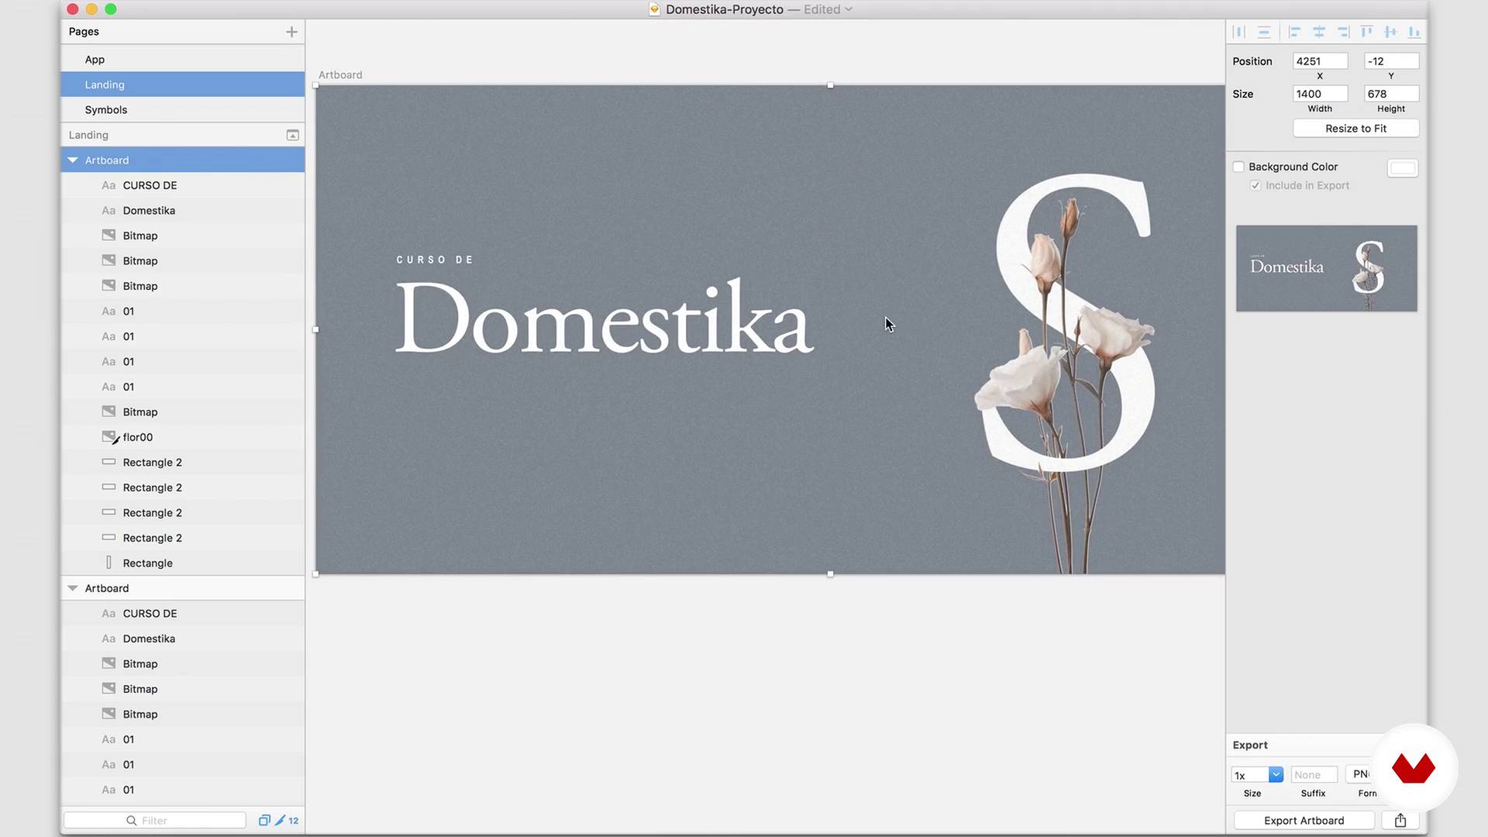Align layers horizontally centered
Image resolution: width=1488 pixels, height=837 pixels.
click(x=1319, y=32)
